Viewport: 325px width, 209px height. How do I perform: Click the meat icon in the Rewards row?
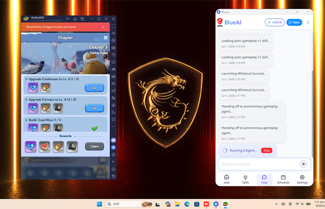pos(45,147)
